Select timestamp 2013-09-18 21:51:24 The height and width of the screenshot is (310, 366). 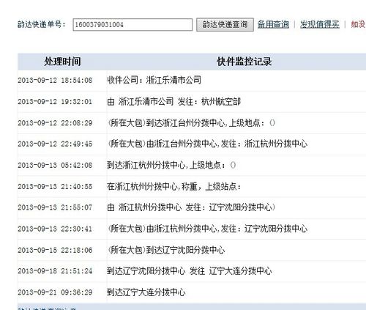pyautogui.click(x=55, y=271)
